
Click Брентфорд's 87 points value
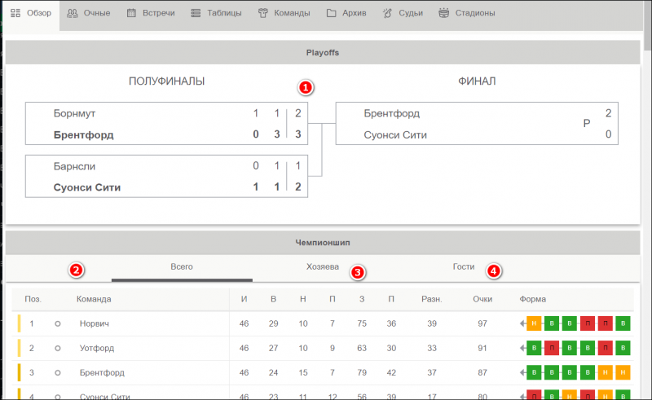click(x=482, y=372)
